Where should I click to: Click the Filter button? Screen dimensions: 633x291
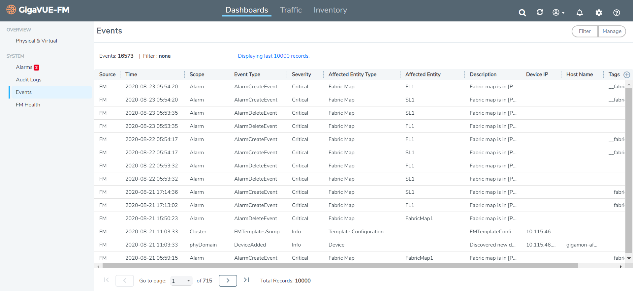(x=585, y=31)
